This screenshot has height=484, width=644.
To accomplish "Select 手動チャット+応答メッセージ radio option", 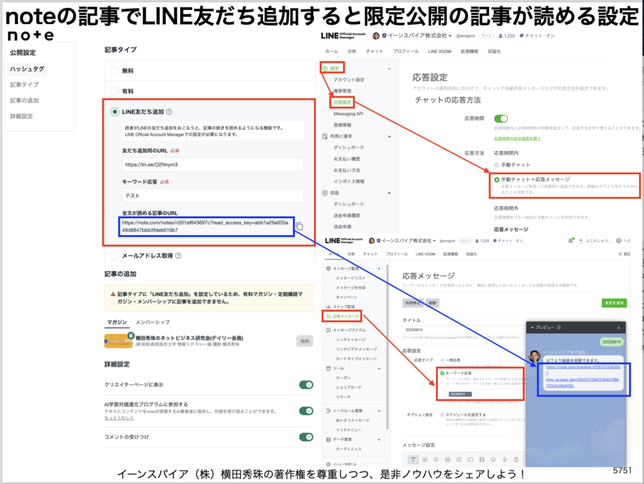I will tap(497, 179).
